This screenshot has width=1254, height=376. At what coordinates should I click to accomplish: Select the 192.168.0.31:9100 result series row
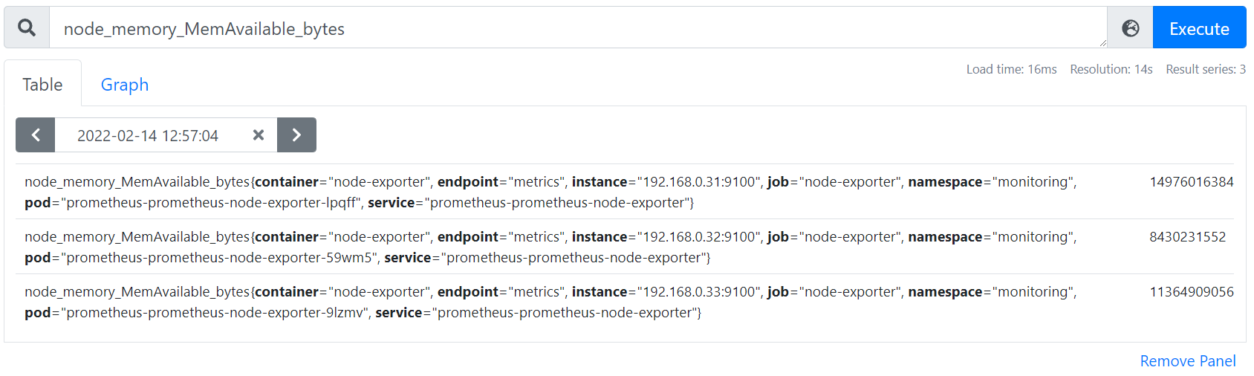pos(625,192)
